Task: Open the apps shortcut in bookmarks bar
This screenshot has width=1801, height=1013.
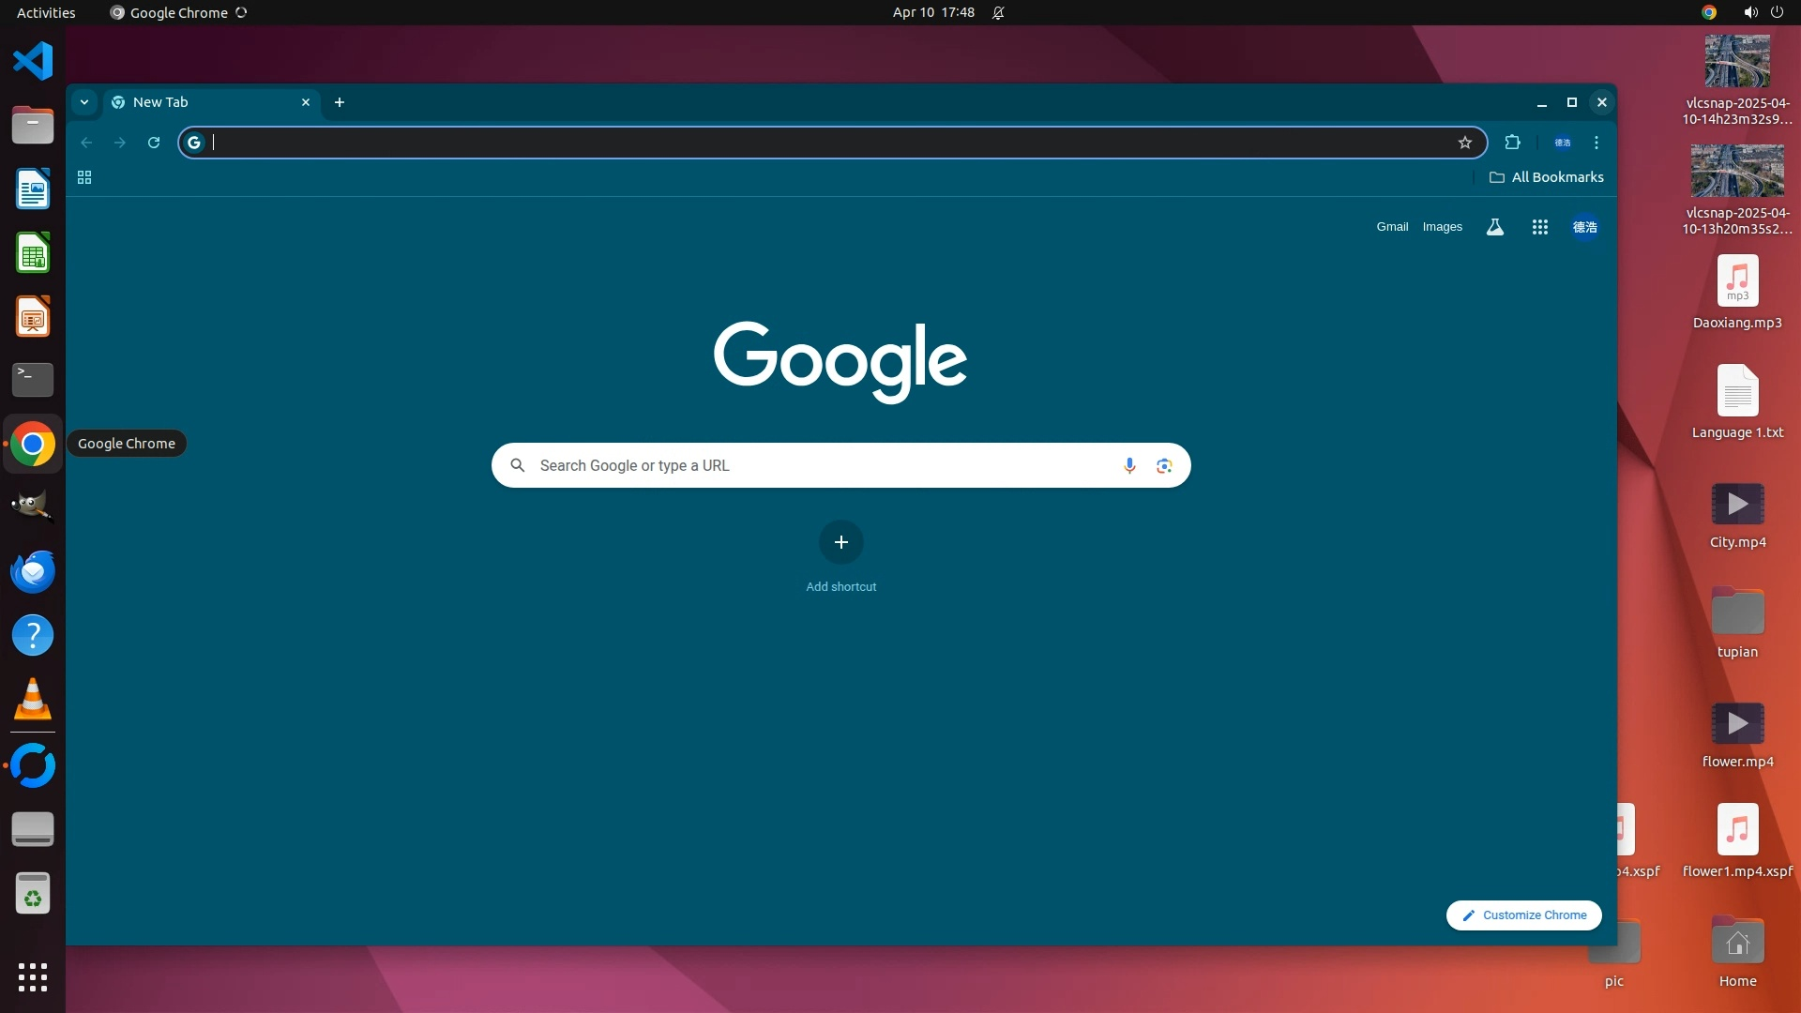Action: [x=84, y=177]
